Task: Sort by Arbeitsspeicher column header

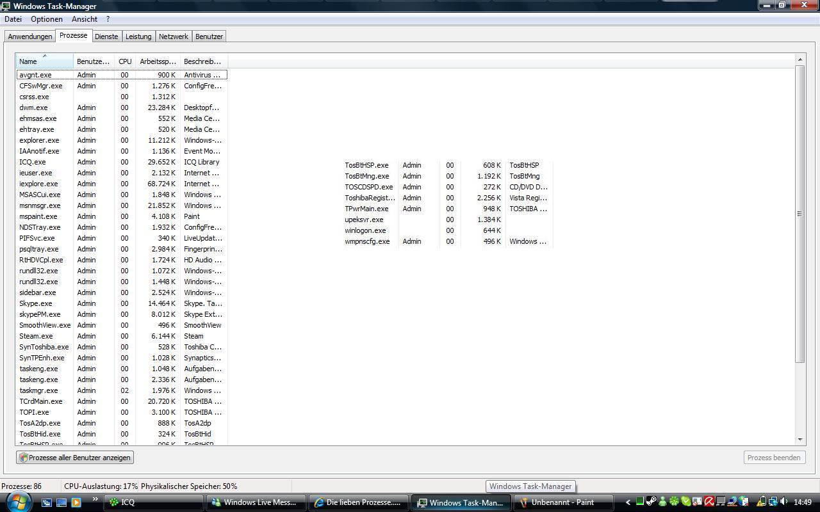Action: [158, 61]
